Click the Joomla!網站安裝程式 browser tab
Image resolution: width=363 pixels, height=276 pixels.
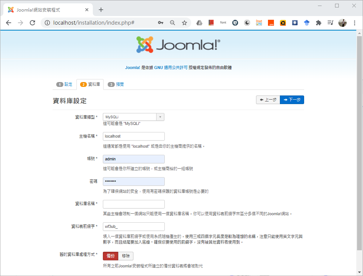(x=48, y=10)
